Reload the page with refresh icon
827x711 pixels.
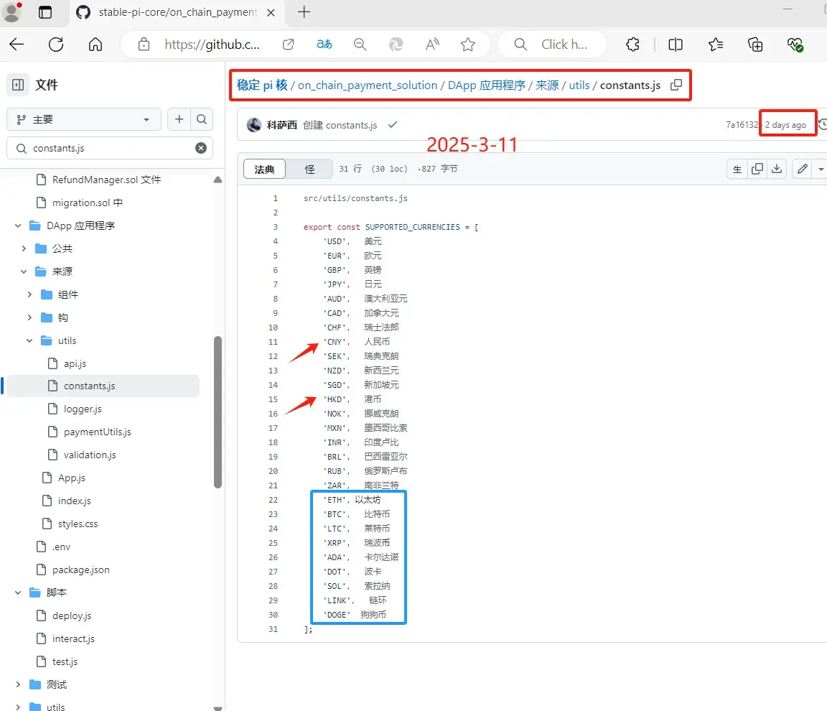(56, 45)
